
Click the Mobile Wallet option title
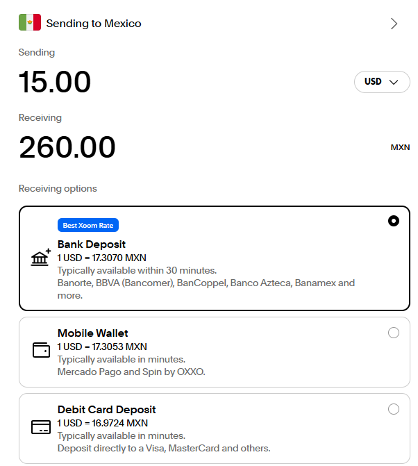pyautogui.click(x=93, y=333)
